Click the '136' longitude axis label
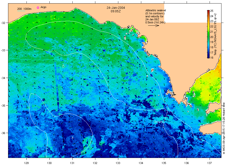This screenshot has width=227, height=166. pos(187,163)
